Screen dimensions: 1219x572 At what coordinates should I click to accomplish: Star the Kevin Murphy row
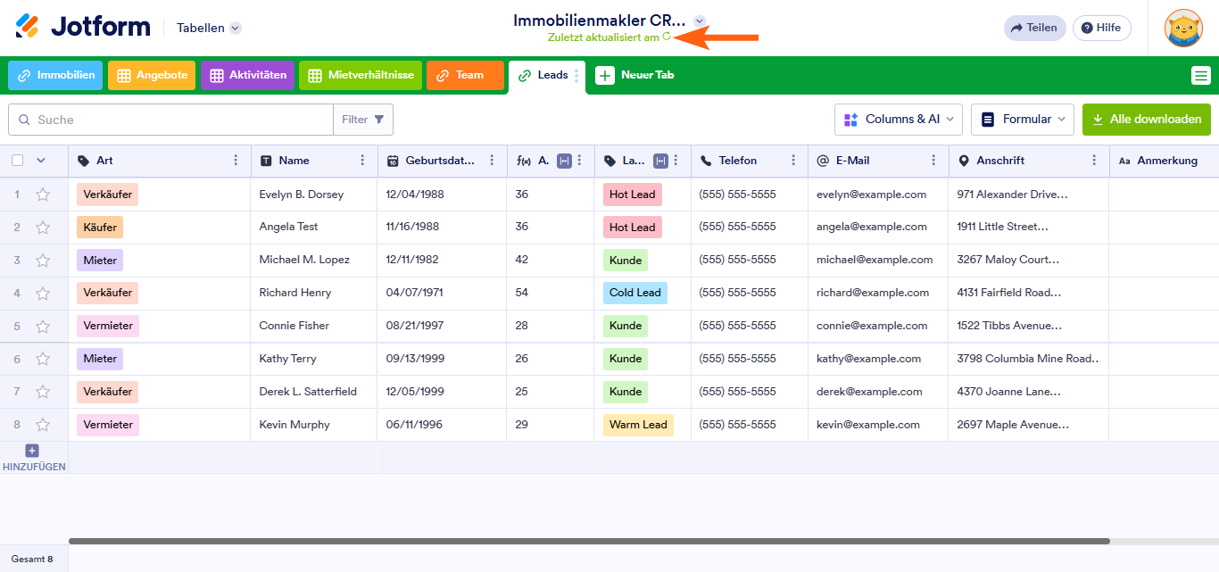coord(43,425)
